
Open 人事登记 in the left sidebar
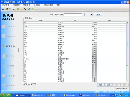coord(8,27)
